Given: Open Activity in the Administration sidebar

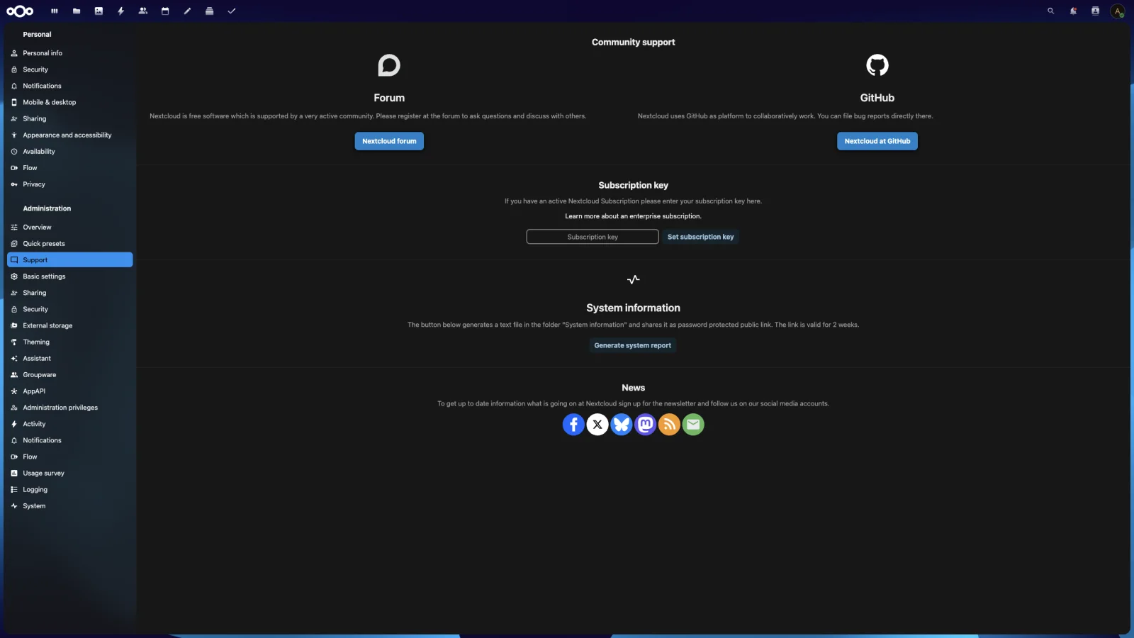Looking at the screenshot, I should 70,424.
